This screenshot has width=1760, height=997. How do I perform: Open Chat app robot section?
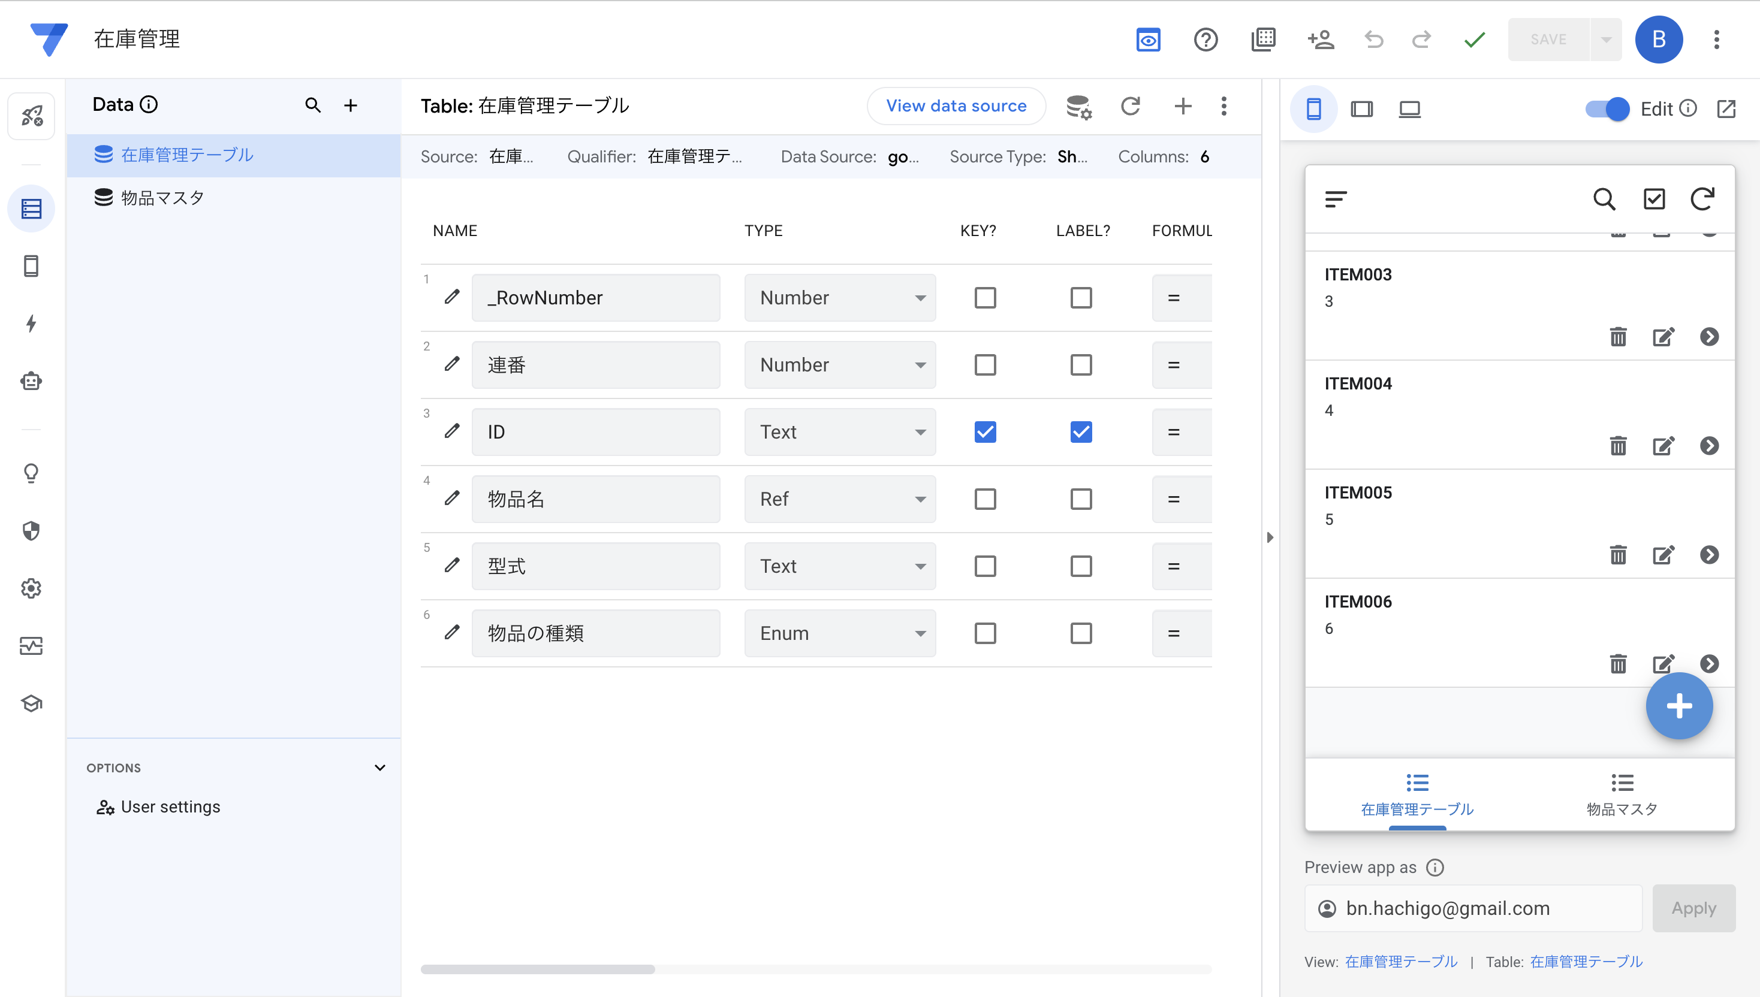coord(31,380)
